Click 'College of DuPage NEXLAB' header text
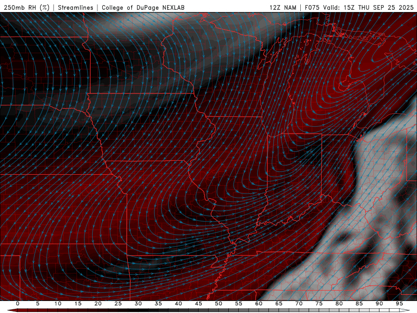This screenshot has width=417, height=313. pyautogui.click(x=143, y=7)
